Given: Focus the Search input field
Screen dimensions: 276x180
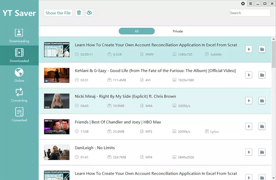Looking at the screenshot, I should 250,13.
